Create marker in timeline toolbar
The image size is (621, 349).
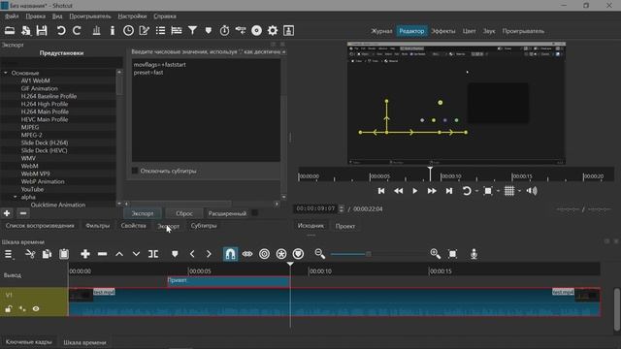[175, 254]
